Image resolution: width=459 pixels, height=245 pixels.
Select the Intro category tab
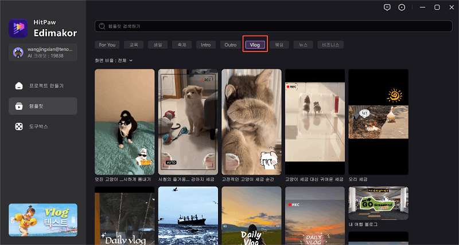(205, 45)
